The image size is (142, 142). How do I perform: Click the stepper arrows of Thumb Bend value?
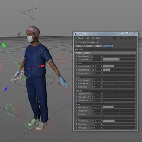(x=102, y=70)
